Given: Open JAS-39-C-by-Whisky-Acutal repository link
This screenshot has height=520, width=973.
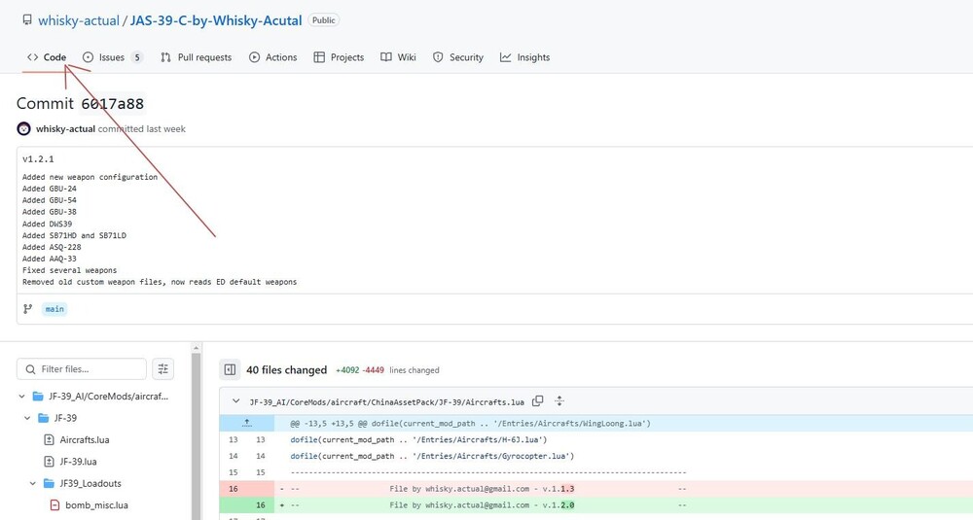Looking at the screenshot, I should (x=216, y=20).
